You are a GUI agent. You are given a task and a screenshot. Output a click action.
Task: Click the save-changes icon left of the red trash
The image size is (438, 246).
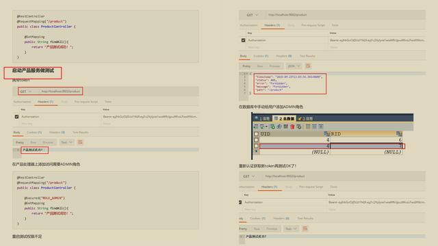coord(286,126)
